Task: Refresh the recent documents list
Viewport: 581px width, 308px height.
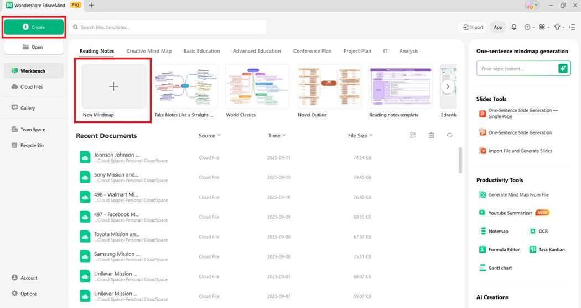Action: click(x=449, y=136)
